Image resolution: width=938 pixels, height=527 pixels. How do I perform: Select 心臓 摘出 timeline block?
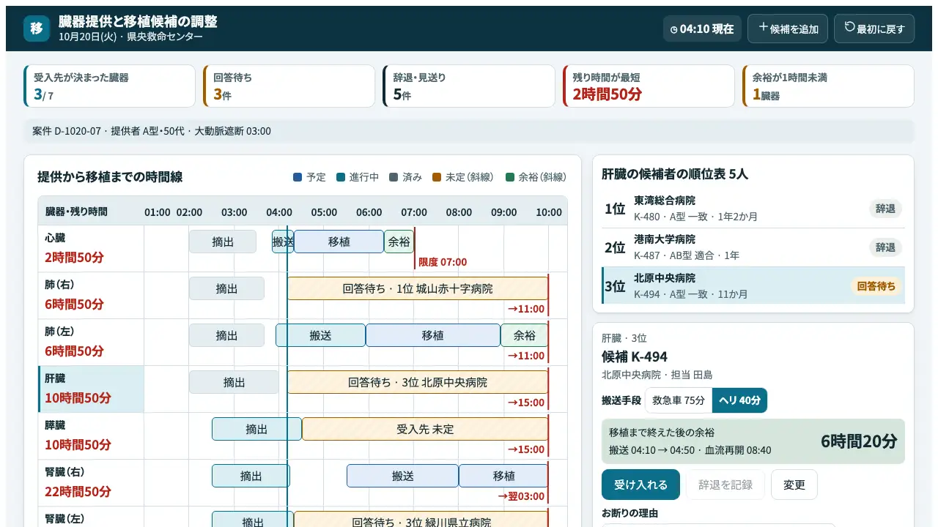(x=223, y=242)
